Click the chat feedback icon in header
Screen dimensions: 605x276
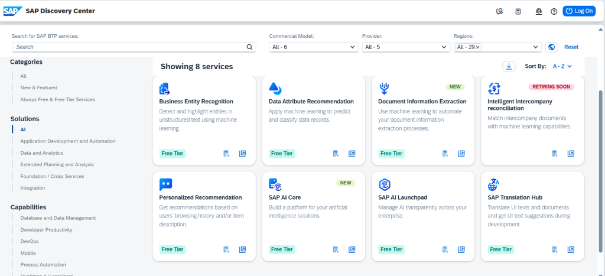(500, 11)
